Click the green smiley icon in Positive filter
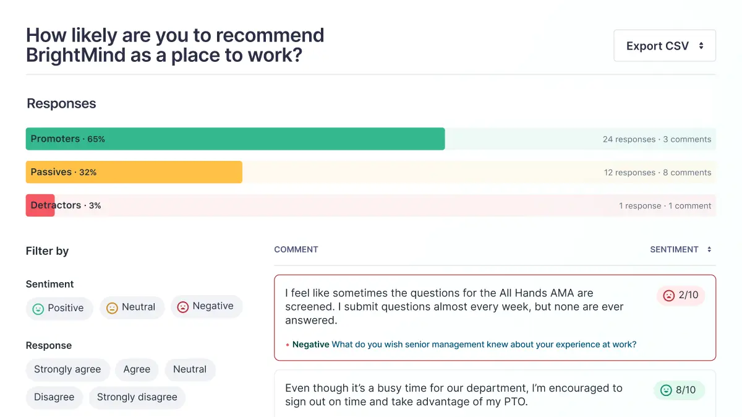742x417 pixels. tap(38, 309)
